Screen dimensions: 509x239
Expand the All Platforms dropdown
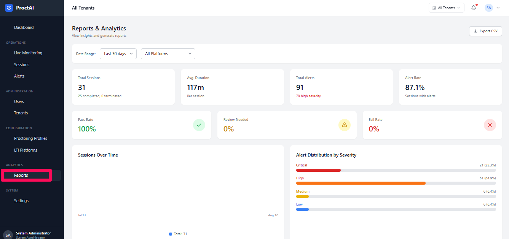coord(168,54)
